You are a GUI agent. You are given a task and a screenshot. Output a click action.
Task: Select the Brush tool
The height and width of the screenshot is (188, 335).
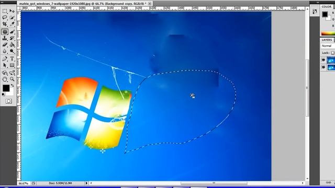coord(12,32)
